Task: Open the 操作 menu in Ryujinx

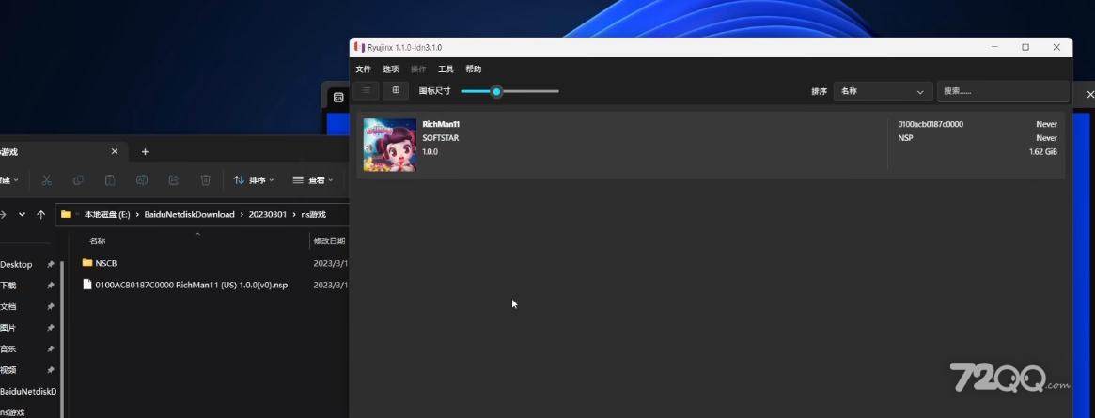Action: (418, 70)
